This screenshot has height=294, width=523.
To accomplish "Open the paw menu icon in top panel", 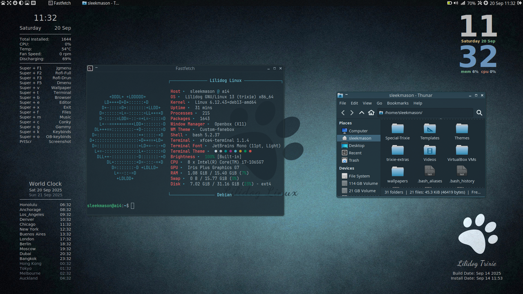I will pyautogui.click(x=3, y=3).
